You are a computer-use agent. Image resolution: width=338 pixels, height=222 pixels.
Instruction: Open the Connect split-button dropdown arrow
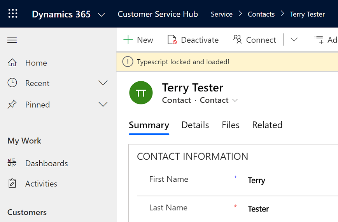[x=294, y=40]
